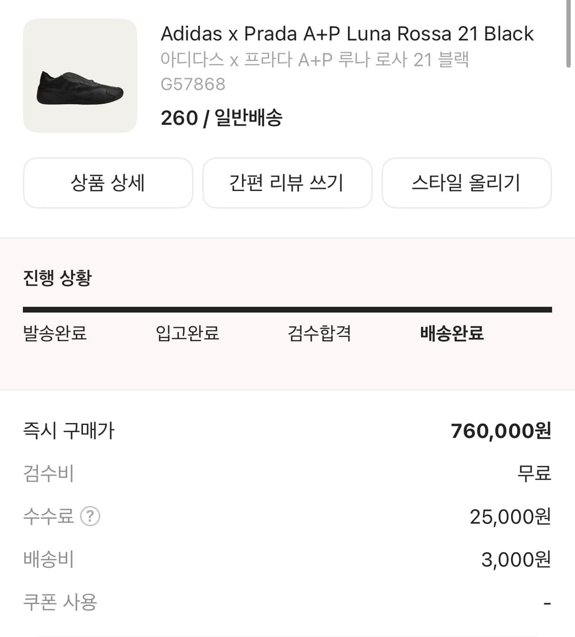
Task: Tap 간편 리뷰 쓰기 button
Action: (x=287, y=183)
